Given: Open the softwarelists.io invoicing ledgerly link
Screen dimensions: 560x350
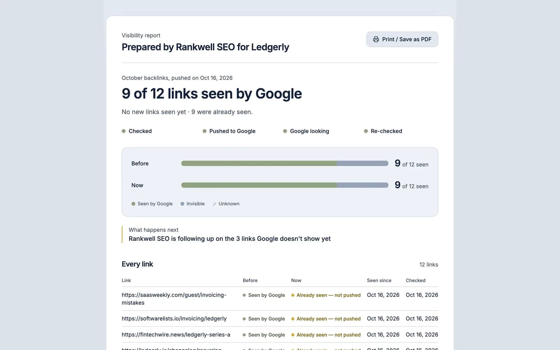Looking at the screenshot, I should 174,318.
